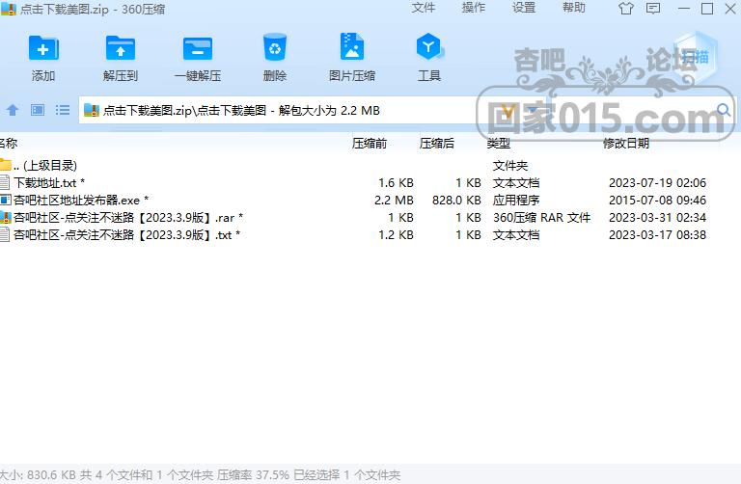
Task: Click the 1.6 KB size value
Action: click(396, 183)
